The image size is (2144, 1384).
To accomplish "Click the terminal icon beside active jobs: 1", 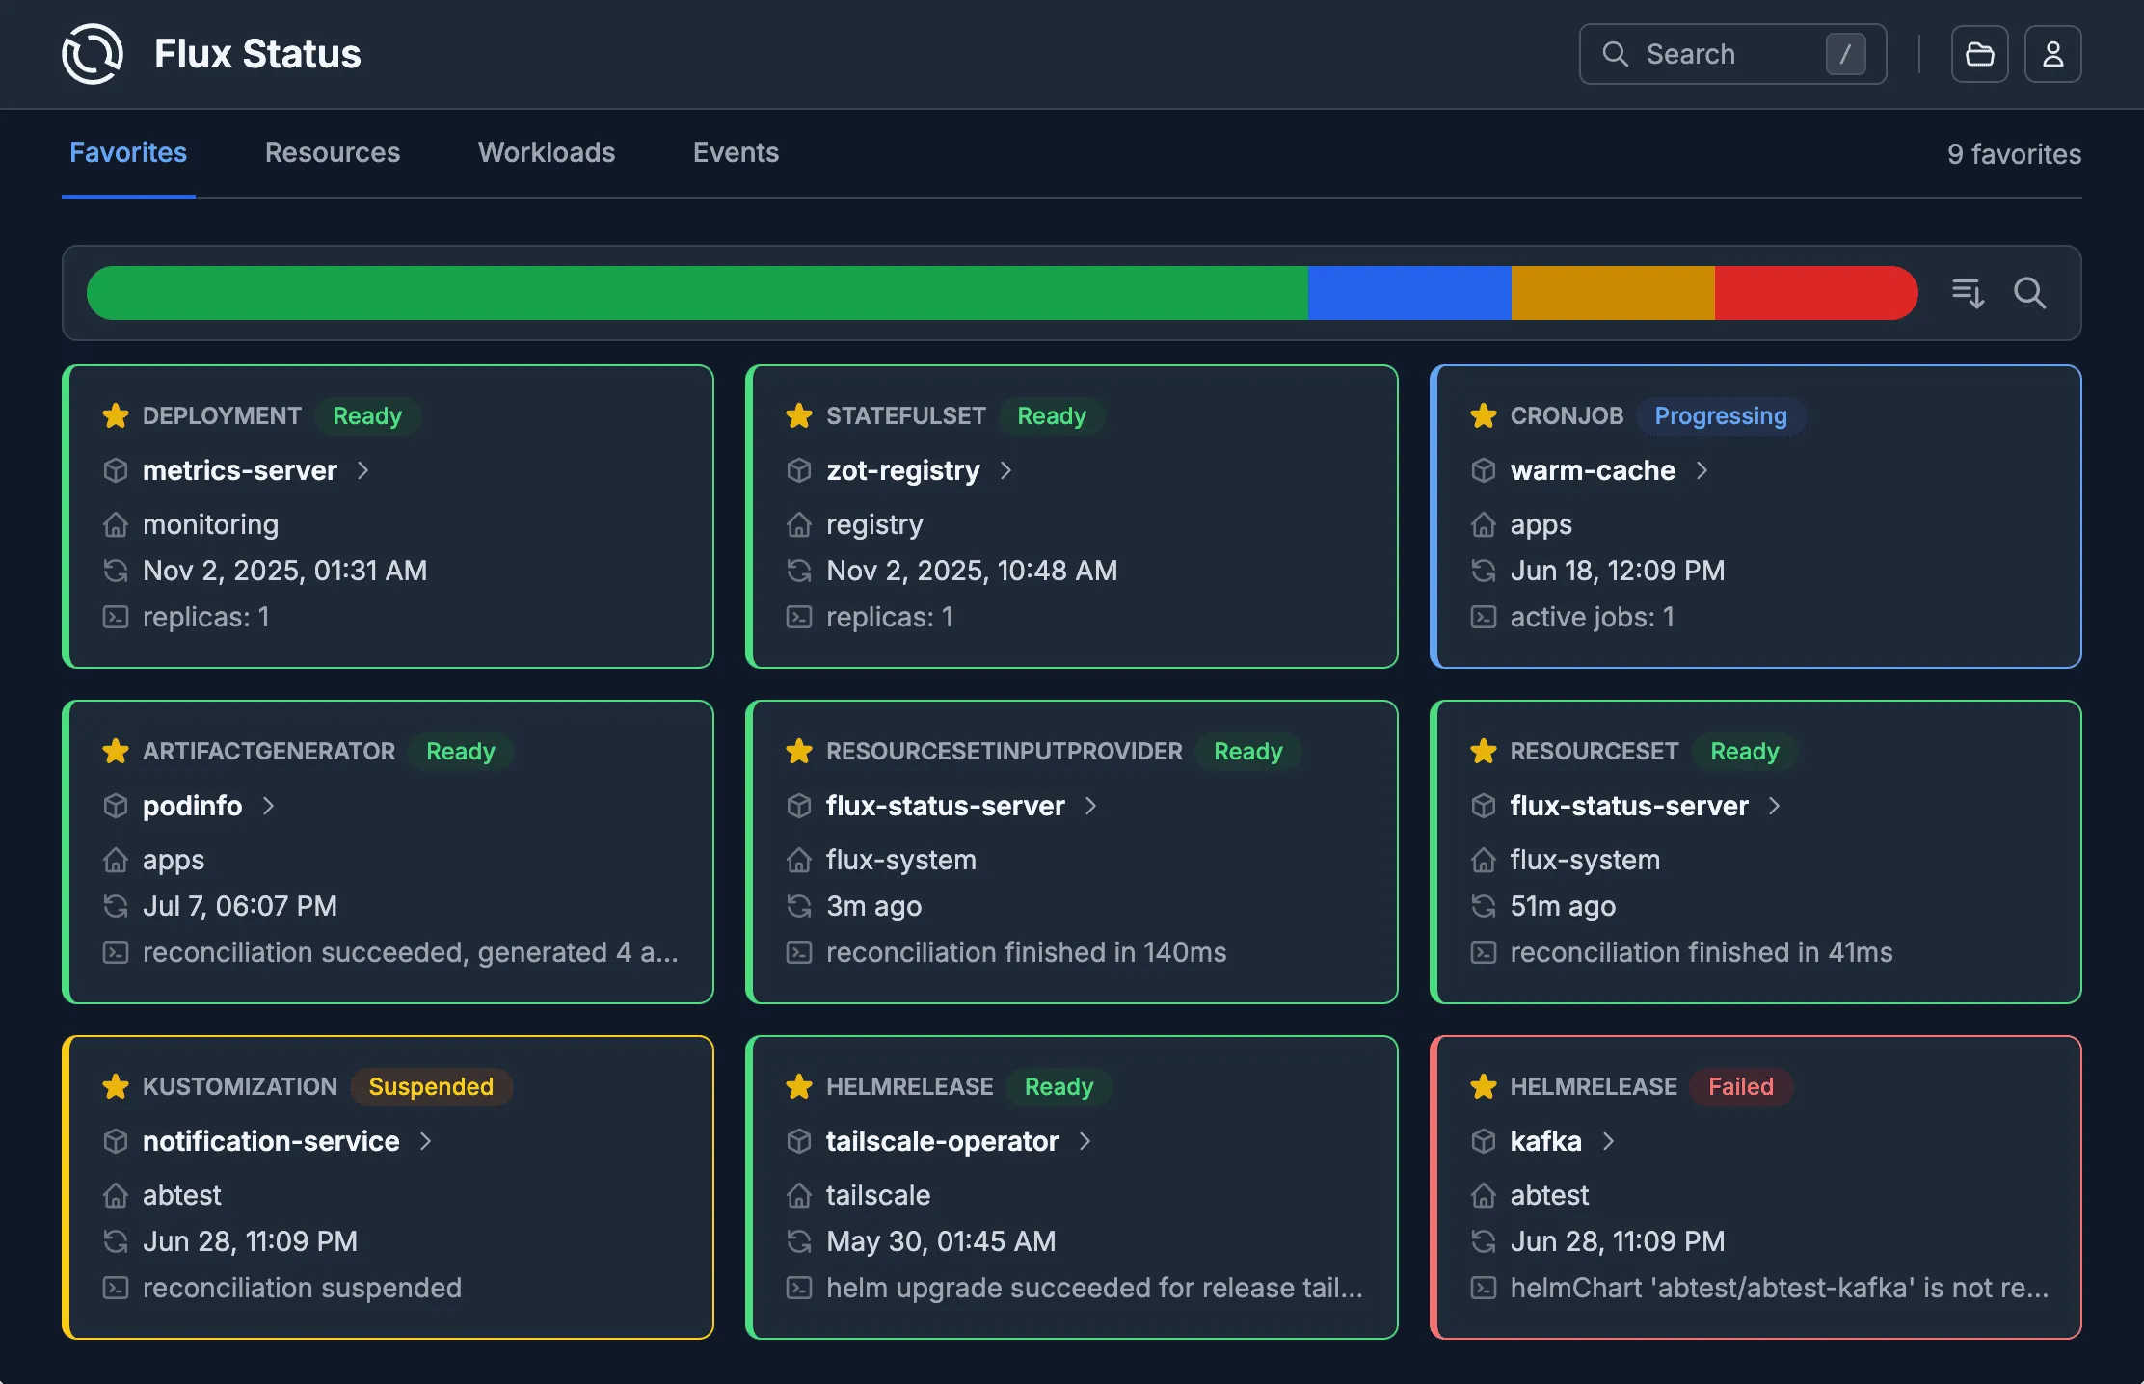I will tap(1484, 617).
